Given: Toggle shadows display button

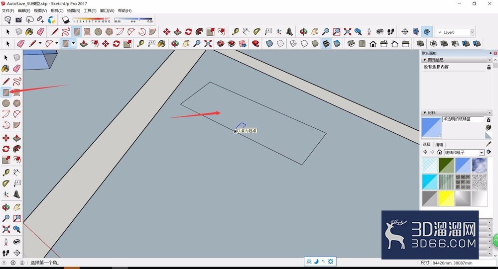Looking at the screenshot, I should click(66, 20).
